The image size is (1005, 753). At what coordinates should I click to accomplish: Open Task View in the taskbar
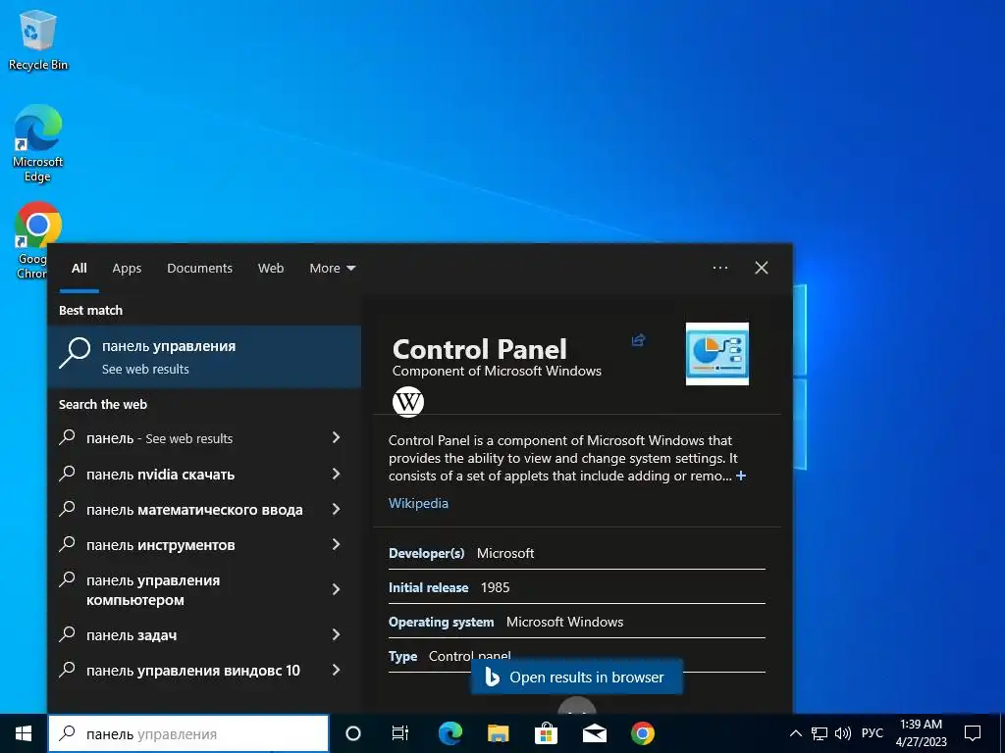click(x=400, y=733)
